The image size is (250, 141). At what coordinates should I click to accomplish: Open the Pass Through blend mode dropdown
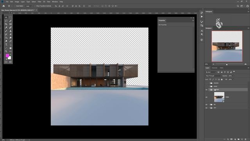213,76
